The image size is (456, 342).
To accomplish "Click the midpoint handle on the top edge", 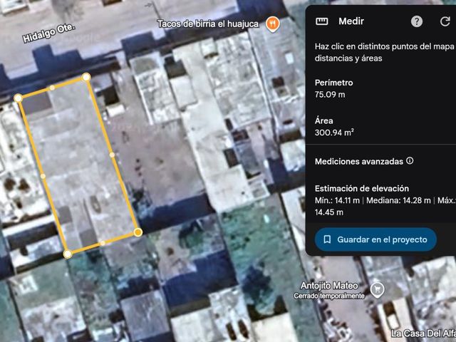I will coord(52,88).
